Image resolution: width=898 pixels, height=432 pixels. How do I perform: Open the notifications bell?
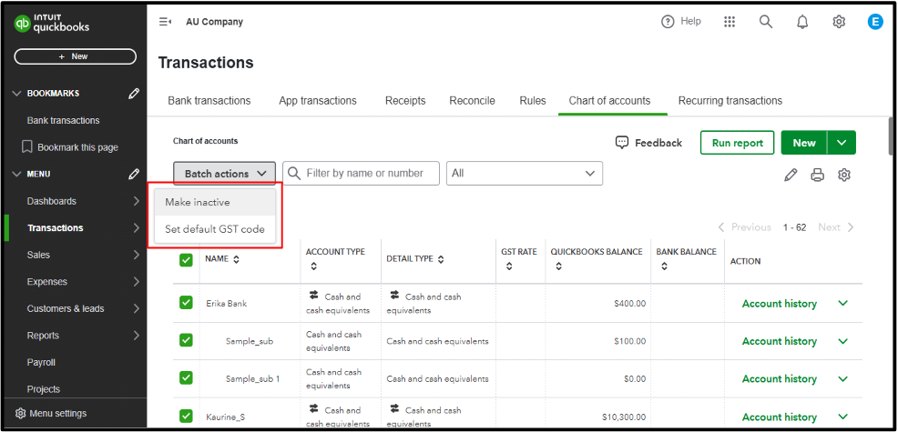point(802,22)
